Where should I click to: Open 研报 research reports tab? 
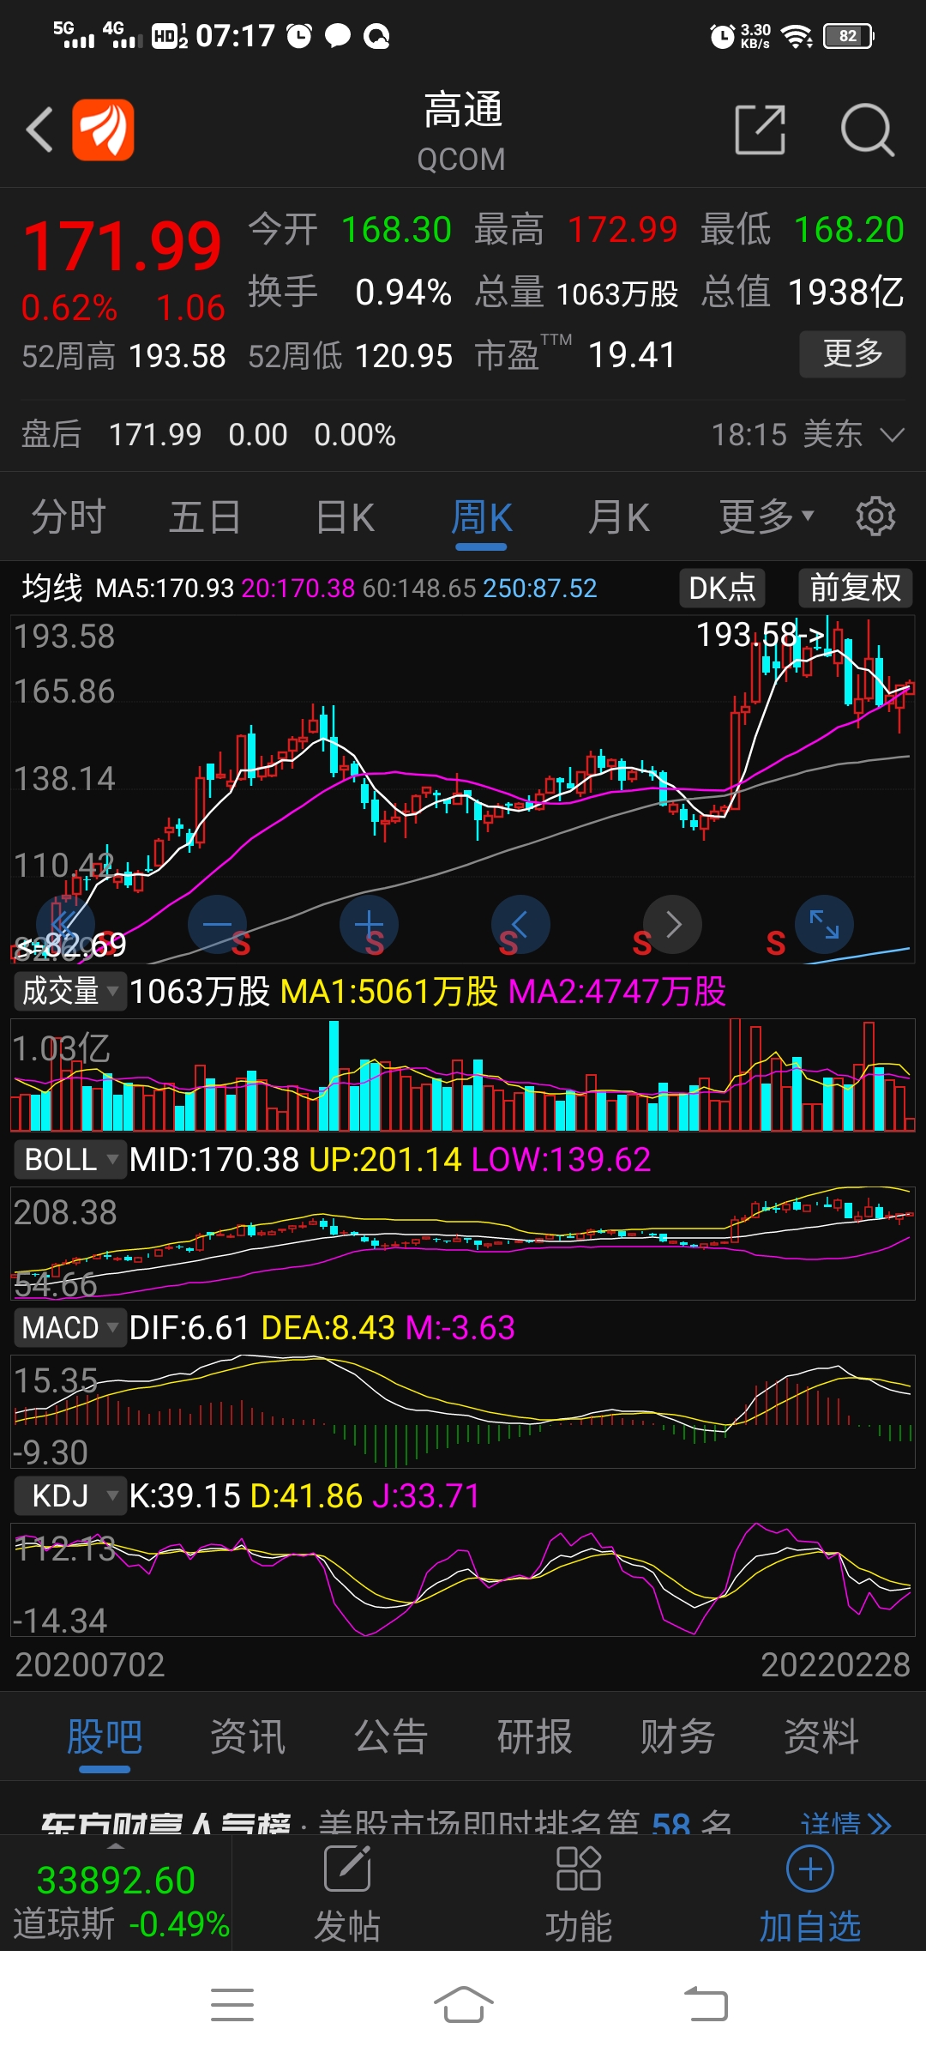tap(534, 1736)
